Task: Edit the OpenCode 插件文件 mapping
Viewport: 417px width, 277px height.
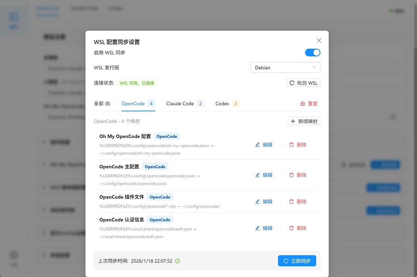Action: 264,202
